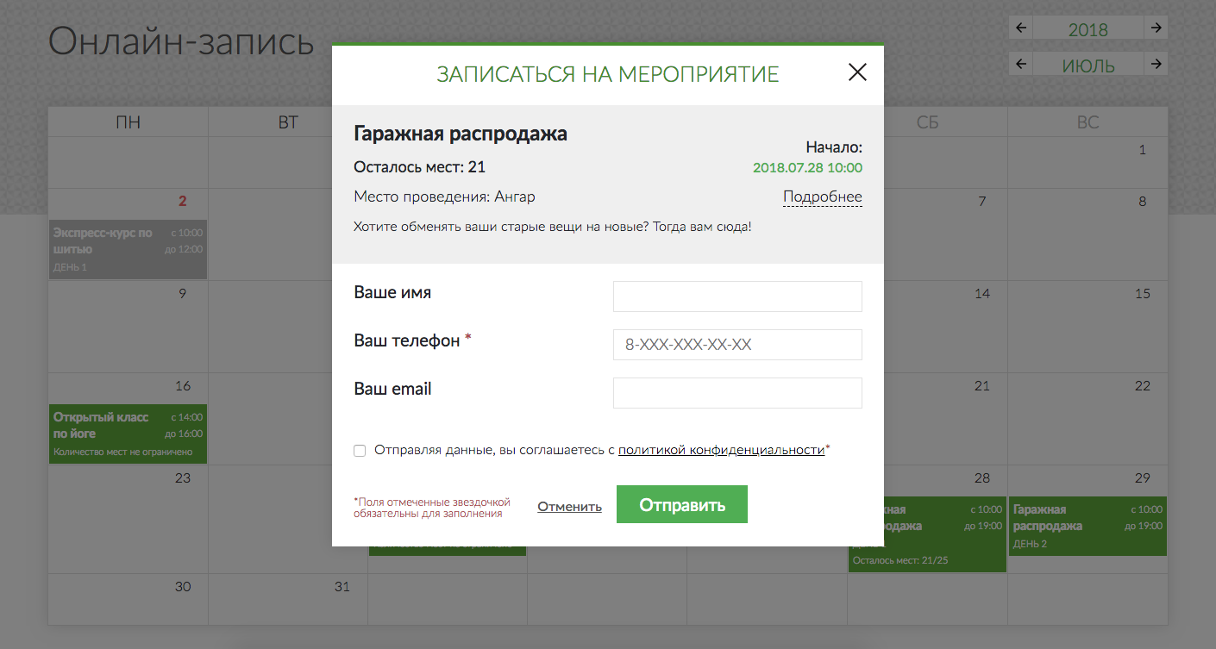Focus the Ваше имя input field

click(x=737, y=296)
